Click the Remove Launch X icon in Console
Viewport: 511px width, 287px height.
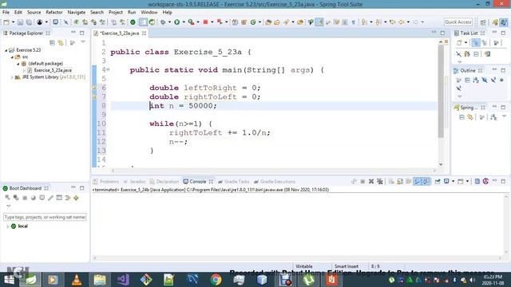(371, 182)
